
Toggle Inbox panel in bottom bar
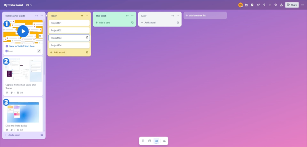click(x=143, y=141)
